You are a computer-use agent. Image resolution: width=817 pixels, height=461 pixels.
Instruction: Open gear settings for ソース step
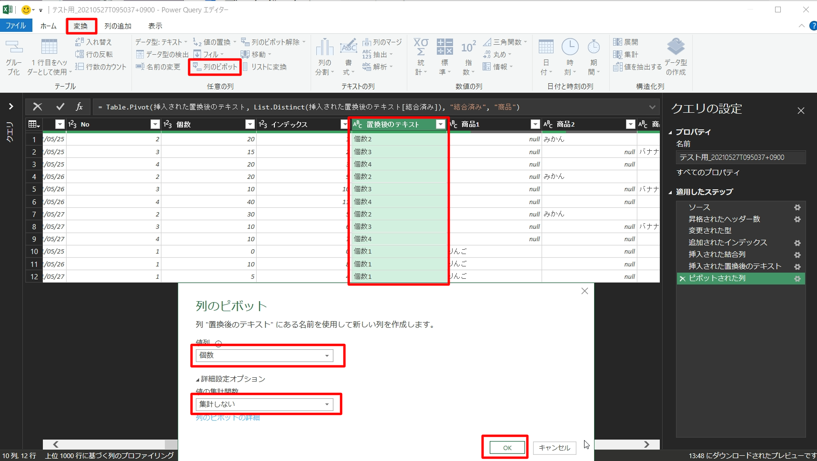[797, 207]
